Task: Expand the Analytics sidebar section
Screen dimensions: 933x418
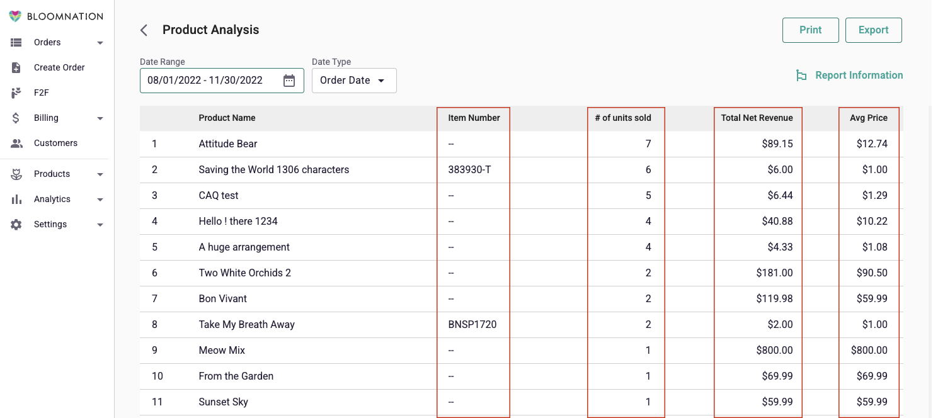Action: tap(100, 199)
